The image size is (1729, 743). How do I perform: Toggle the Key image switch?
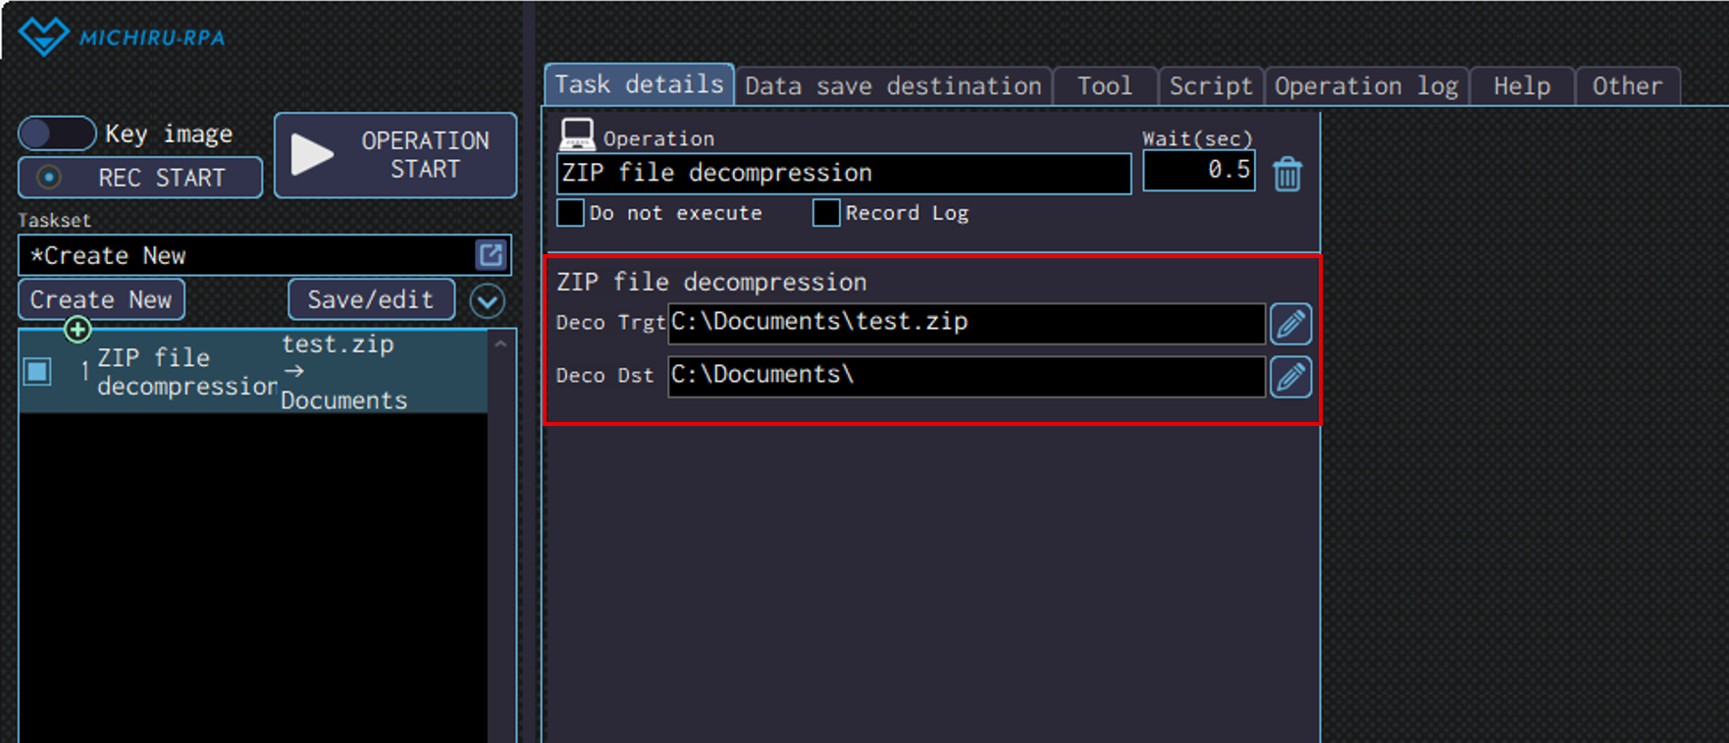pos(57,133)
